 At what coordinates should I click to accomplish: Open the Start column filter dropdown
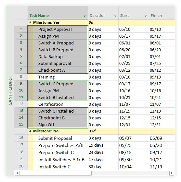point(146,16)
